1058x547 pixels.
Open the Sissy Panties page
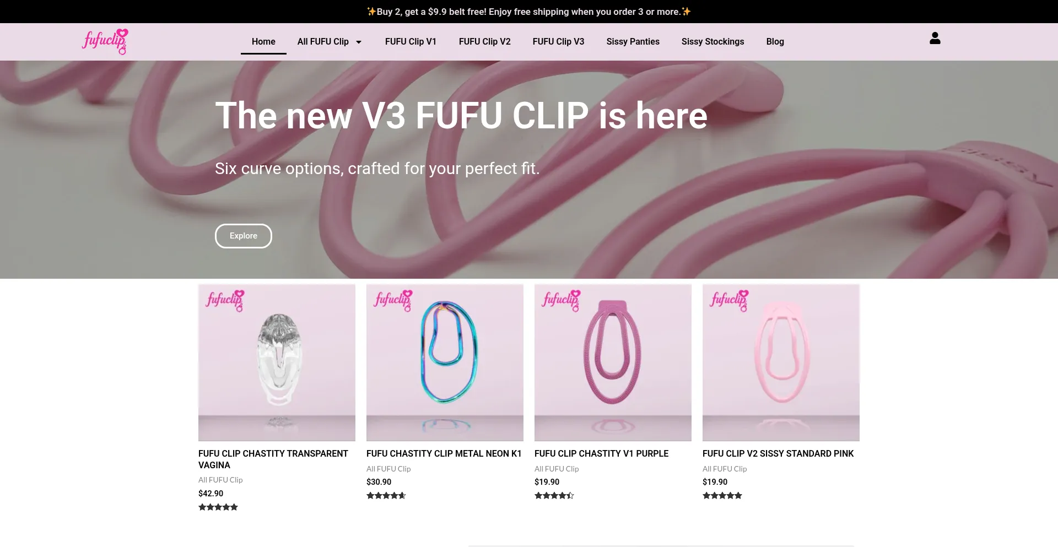click(x=633, y=41)
